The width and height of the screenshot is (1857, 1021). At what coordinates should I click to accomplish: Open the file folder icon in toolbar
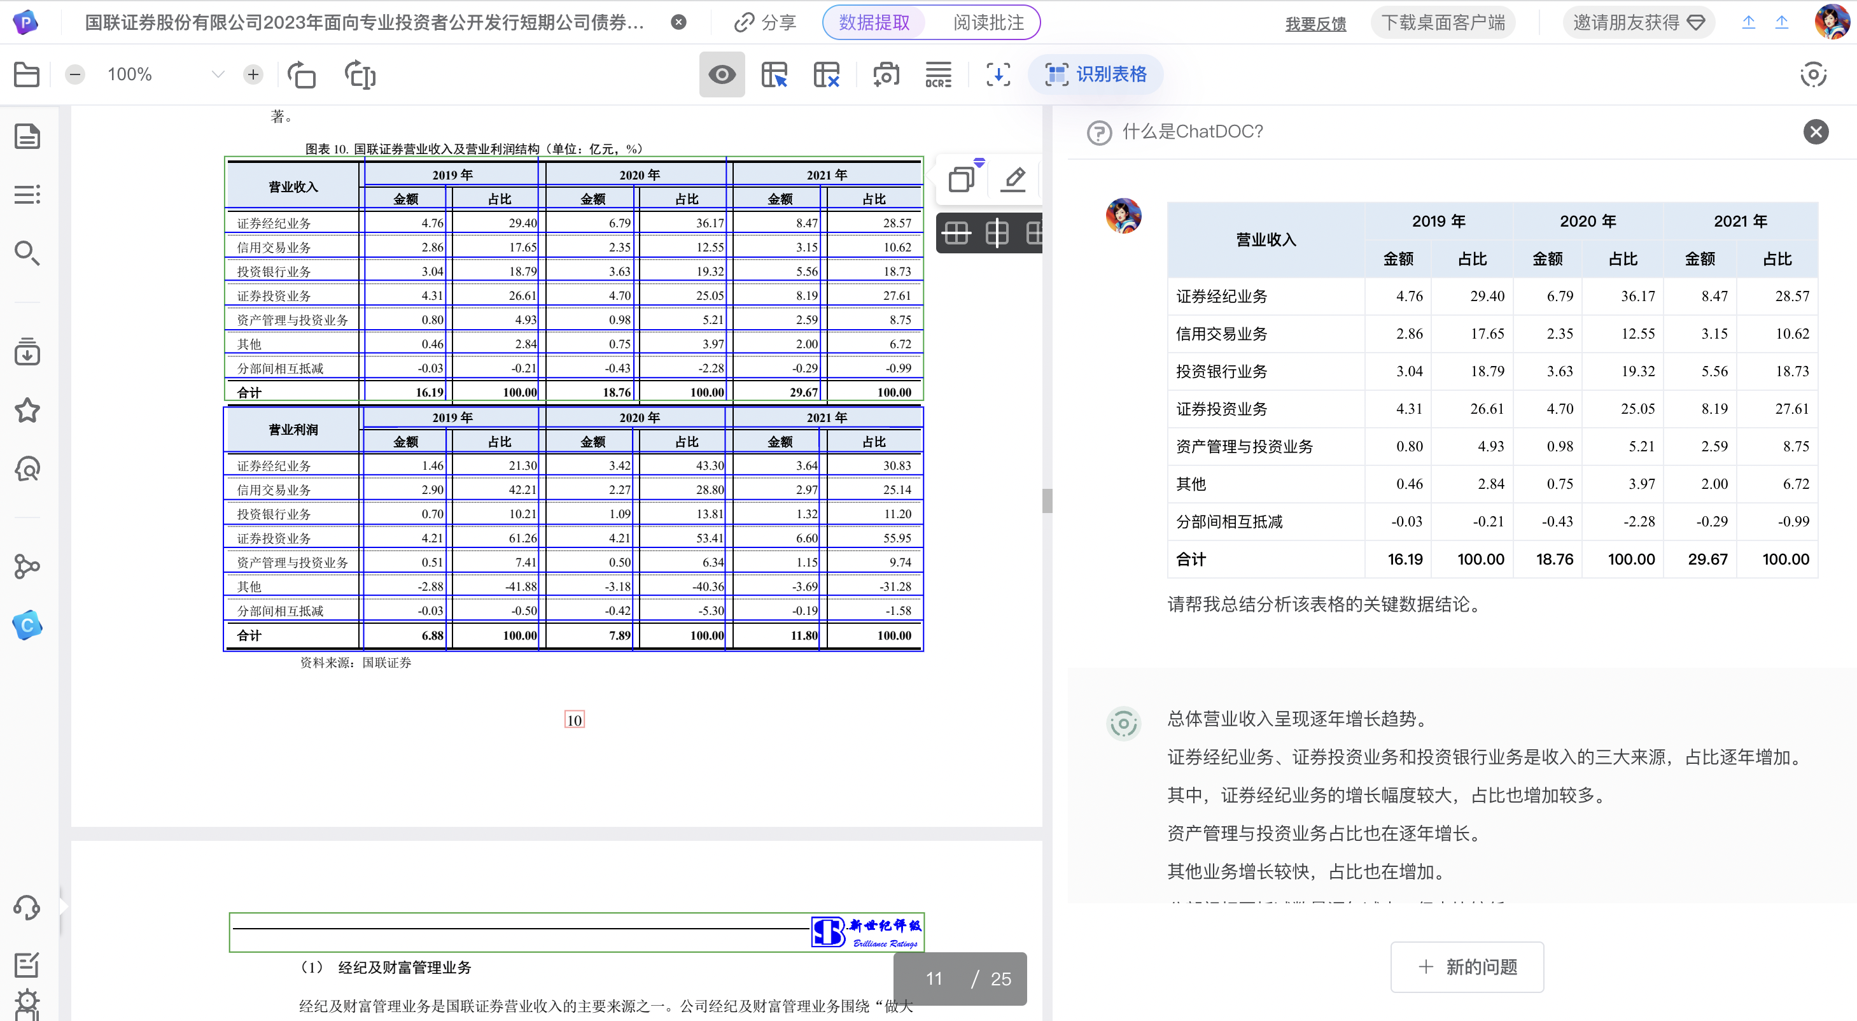pos(27,74)
